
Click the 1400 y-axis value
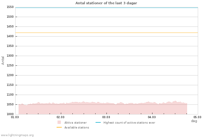tap(10, 36)
